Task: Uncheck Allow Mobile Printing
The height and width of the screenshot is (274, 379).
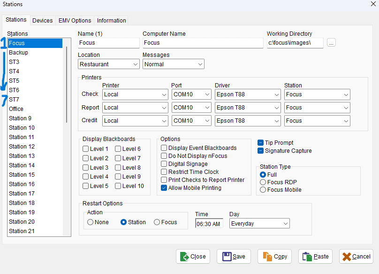Action: [x=164, y=188]
